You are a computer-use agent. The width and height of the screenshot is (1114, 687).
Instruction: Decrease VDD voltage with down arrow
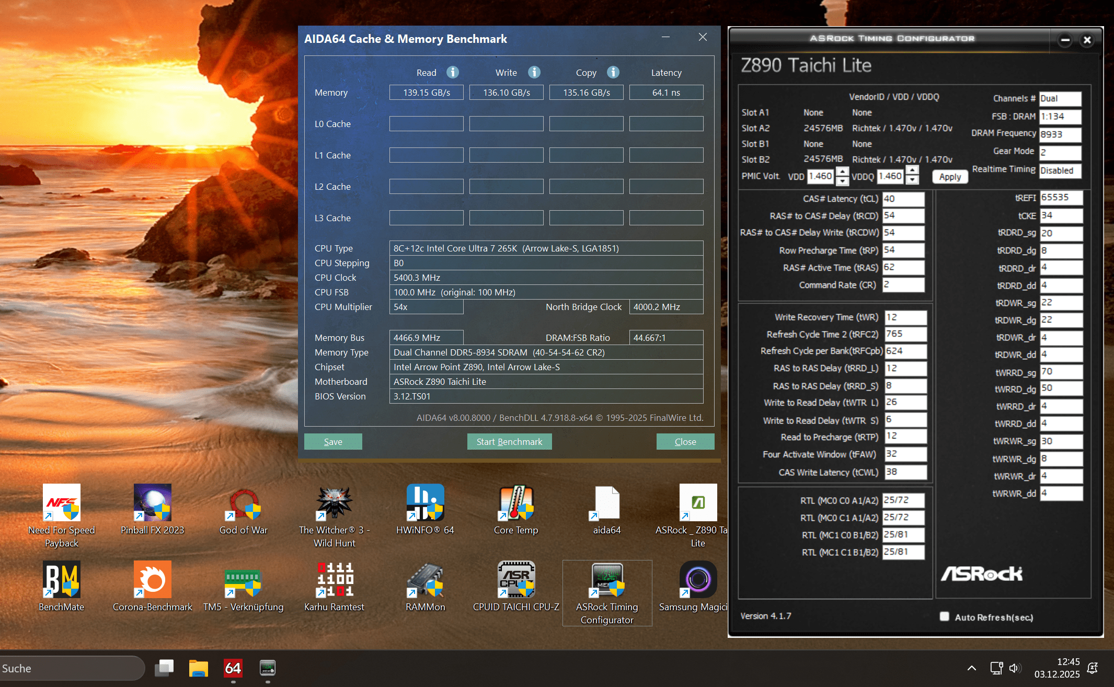(842, 181)
